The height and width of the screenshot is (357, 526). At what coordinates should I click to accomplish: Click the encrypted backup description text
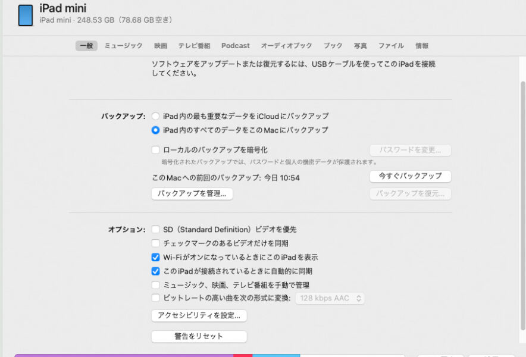click(270, 162)
